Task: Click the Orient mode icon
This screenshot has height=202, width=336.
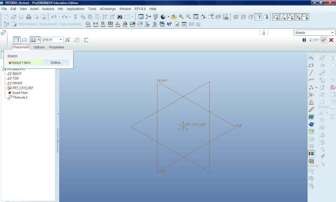Action: tap(156, 17)
